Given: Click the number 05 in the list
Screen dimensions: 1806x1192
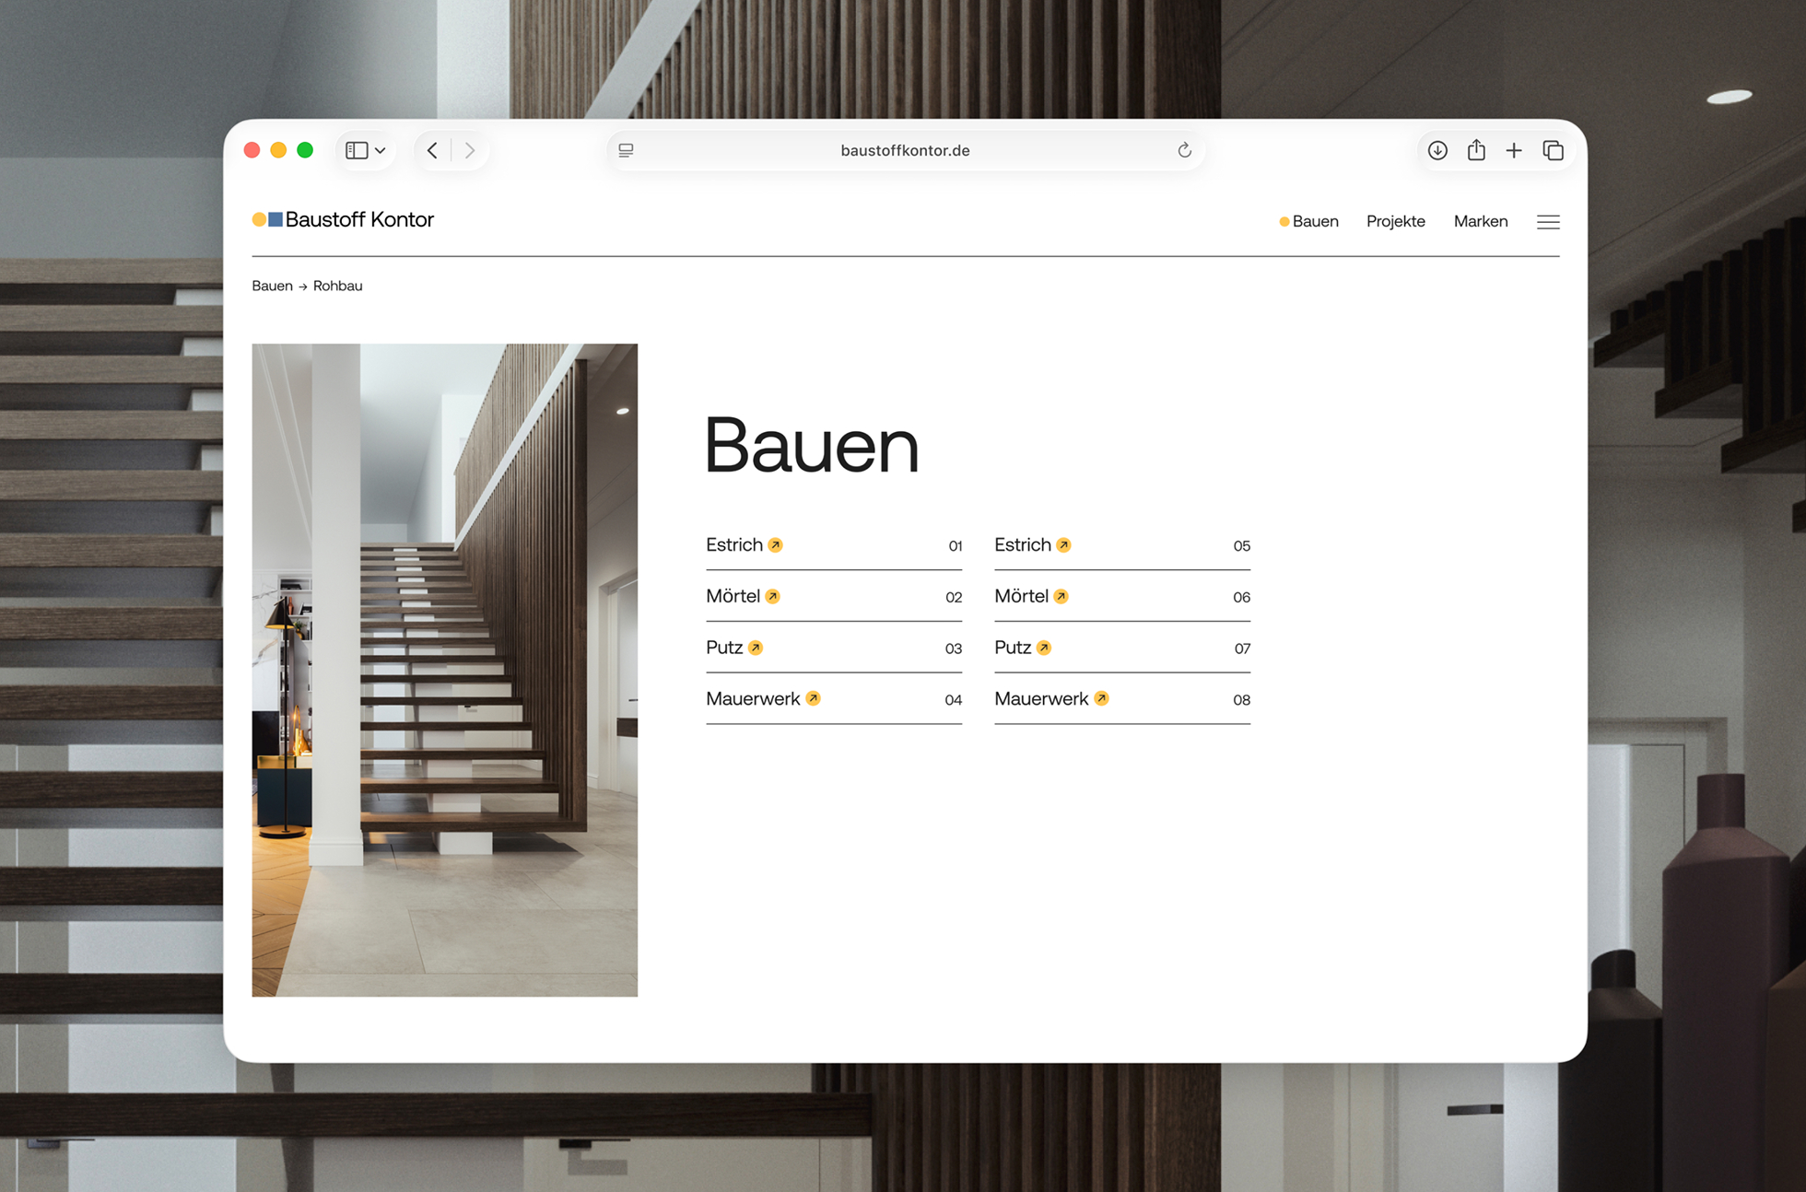Looking at the screenshot, I should 1241,546.
